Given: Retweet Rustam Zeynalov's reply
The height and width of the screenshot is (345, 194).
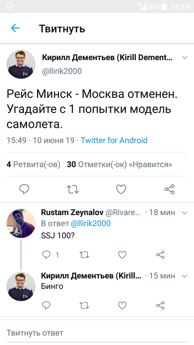Looking at the screenshot, I should coord(84,255).
